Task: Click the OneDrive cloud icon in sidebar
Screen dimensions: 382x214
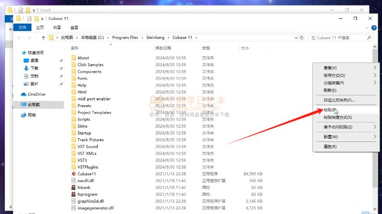Action: 24,94
